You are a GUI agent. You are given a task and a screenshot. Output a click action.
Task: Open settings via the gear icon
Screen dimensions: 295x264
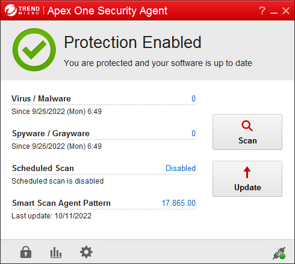86,252
